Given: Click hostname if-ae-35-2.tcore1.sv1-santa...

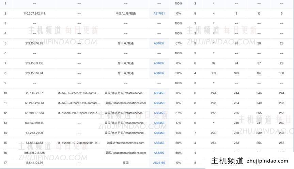Looking at the screenshot, I should coord(79,93).
